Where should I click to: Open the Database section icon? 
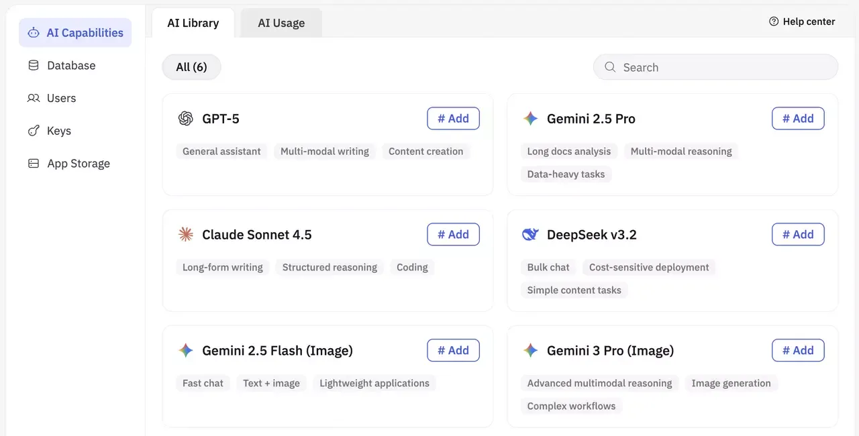(x=33, y=65)
